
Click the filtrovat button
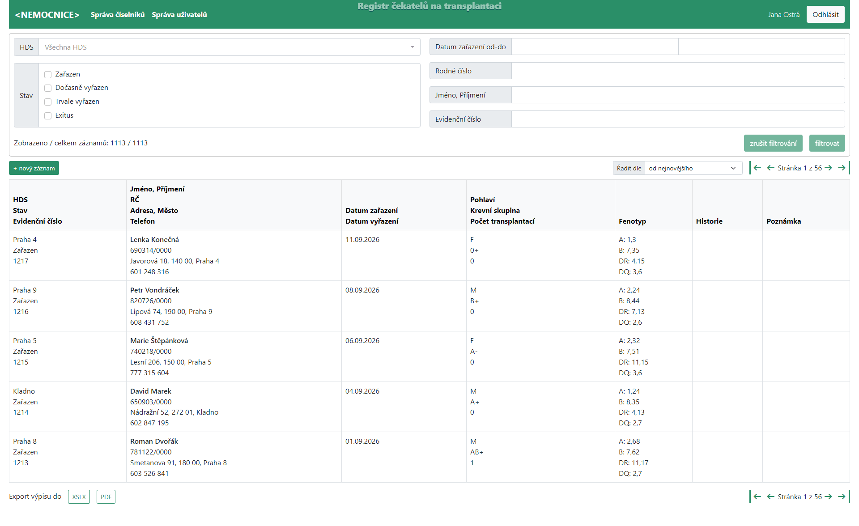(x=827, y=143)
